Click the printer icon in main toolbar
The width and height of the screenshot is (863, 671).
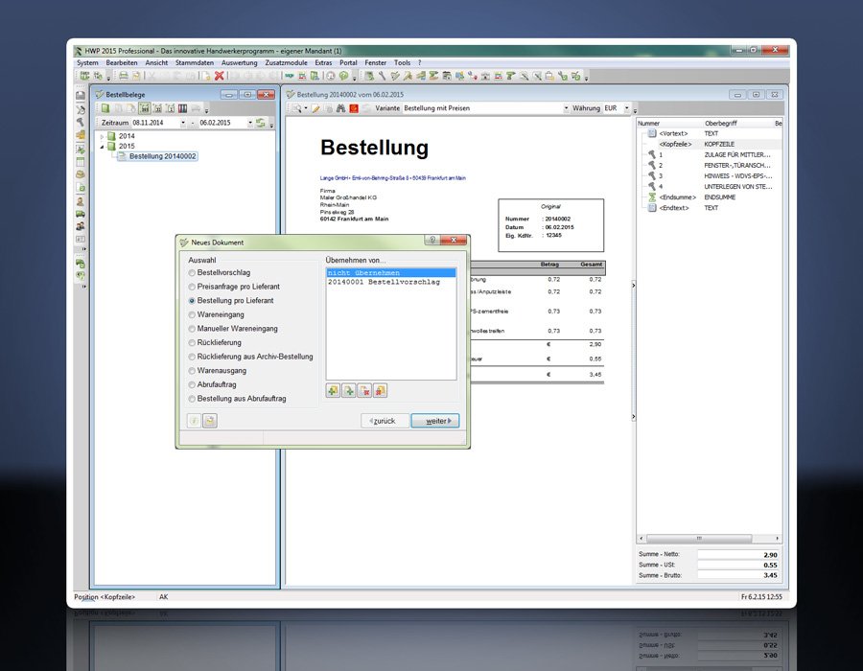(x=124, y=76)
